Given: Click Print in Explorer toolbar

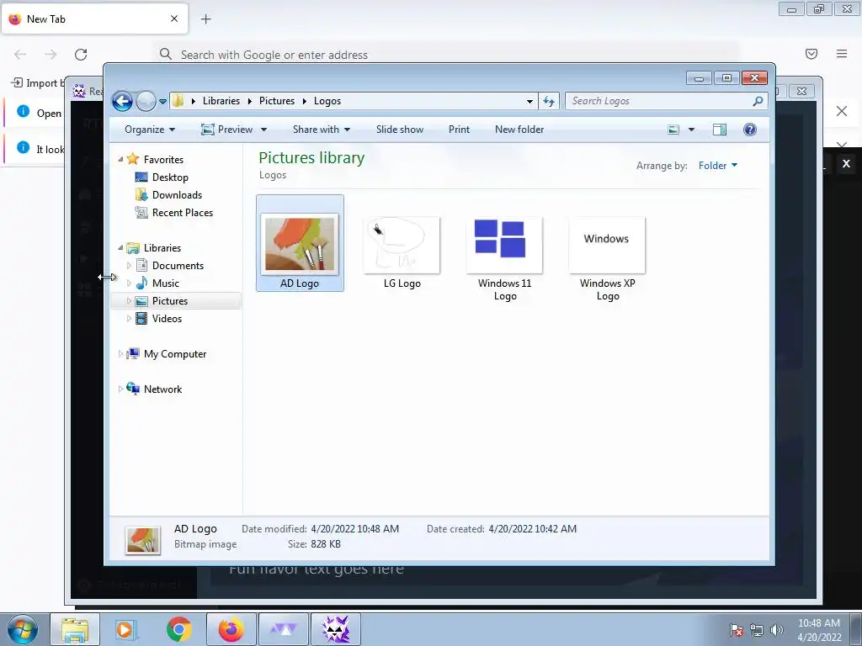Looking at the screenshot, I should (459, 130).
